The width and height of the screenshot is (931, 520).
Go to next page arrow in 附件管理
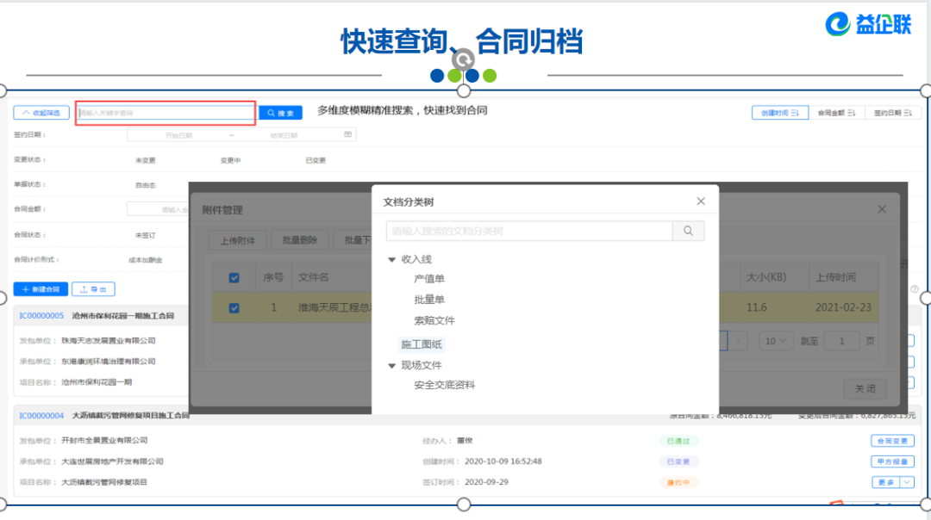pyautogui.click(x=738, y=341)
